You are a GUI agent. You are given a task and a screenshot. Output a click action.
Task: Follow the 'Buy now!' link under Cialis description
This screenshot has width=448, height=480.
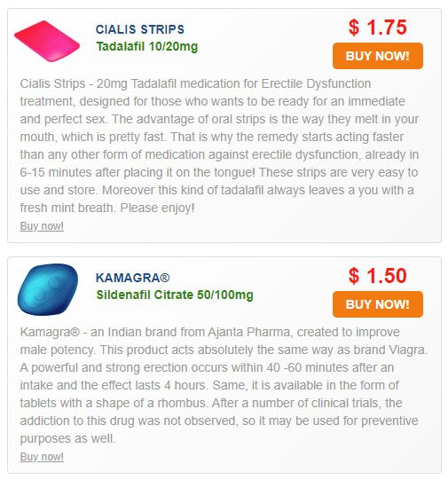[42, 226]
